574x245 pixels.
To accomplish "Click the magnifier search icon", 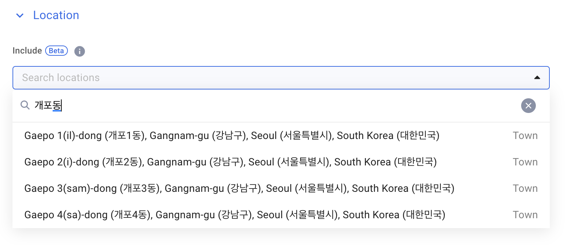I will (25, 106).
